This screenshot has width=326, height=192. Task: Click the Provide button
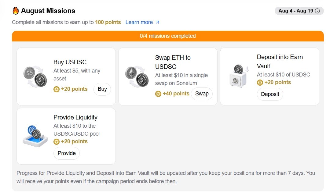(x=67, y=153)
